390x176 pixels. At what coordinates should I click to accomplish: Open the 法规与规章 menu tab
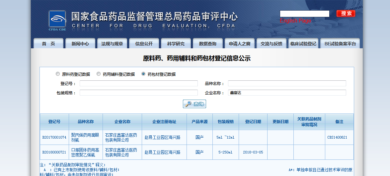[x=112, y=44]
